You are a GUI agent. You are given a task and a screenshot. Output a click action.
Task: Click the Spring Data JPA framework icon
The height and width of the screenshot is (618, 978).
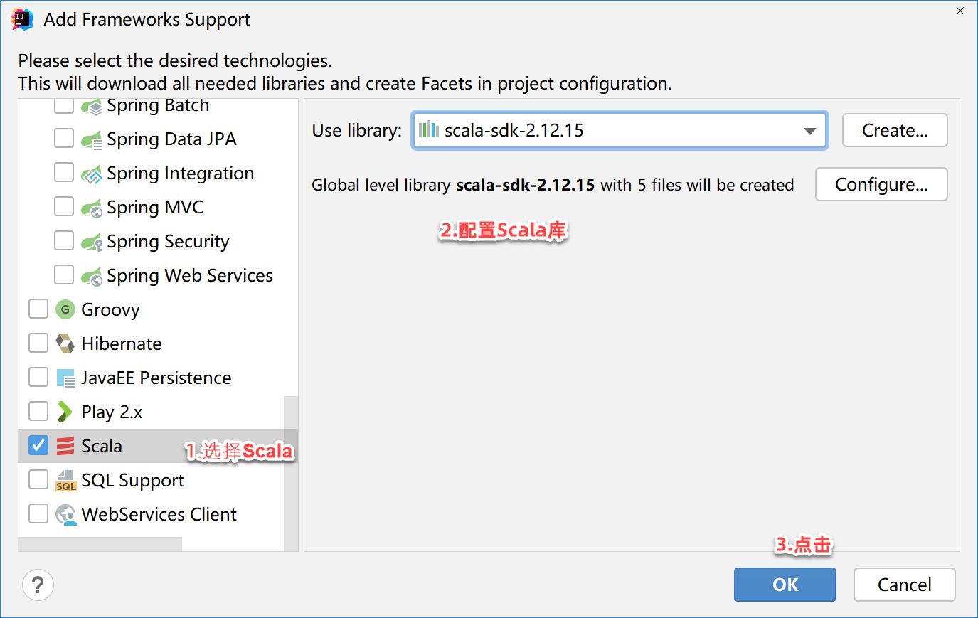(92, 140)
